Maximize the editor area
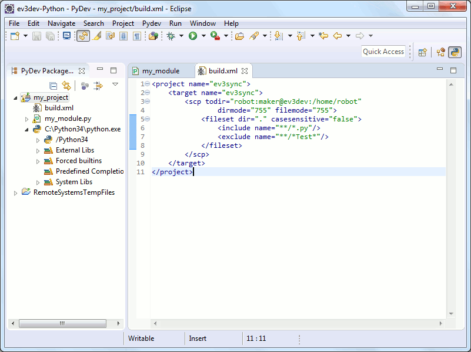The image size is (471, 352). [453, 70]
